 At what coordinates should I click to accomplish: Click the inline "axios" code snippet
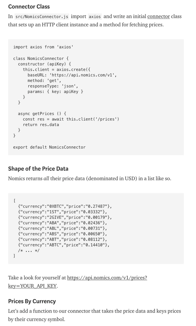coord(95,17)
